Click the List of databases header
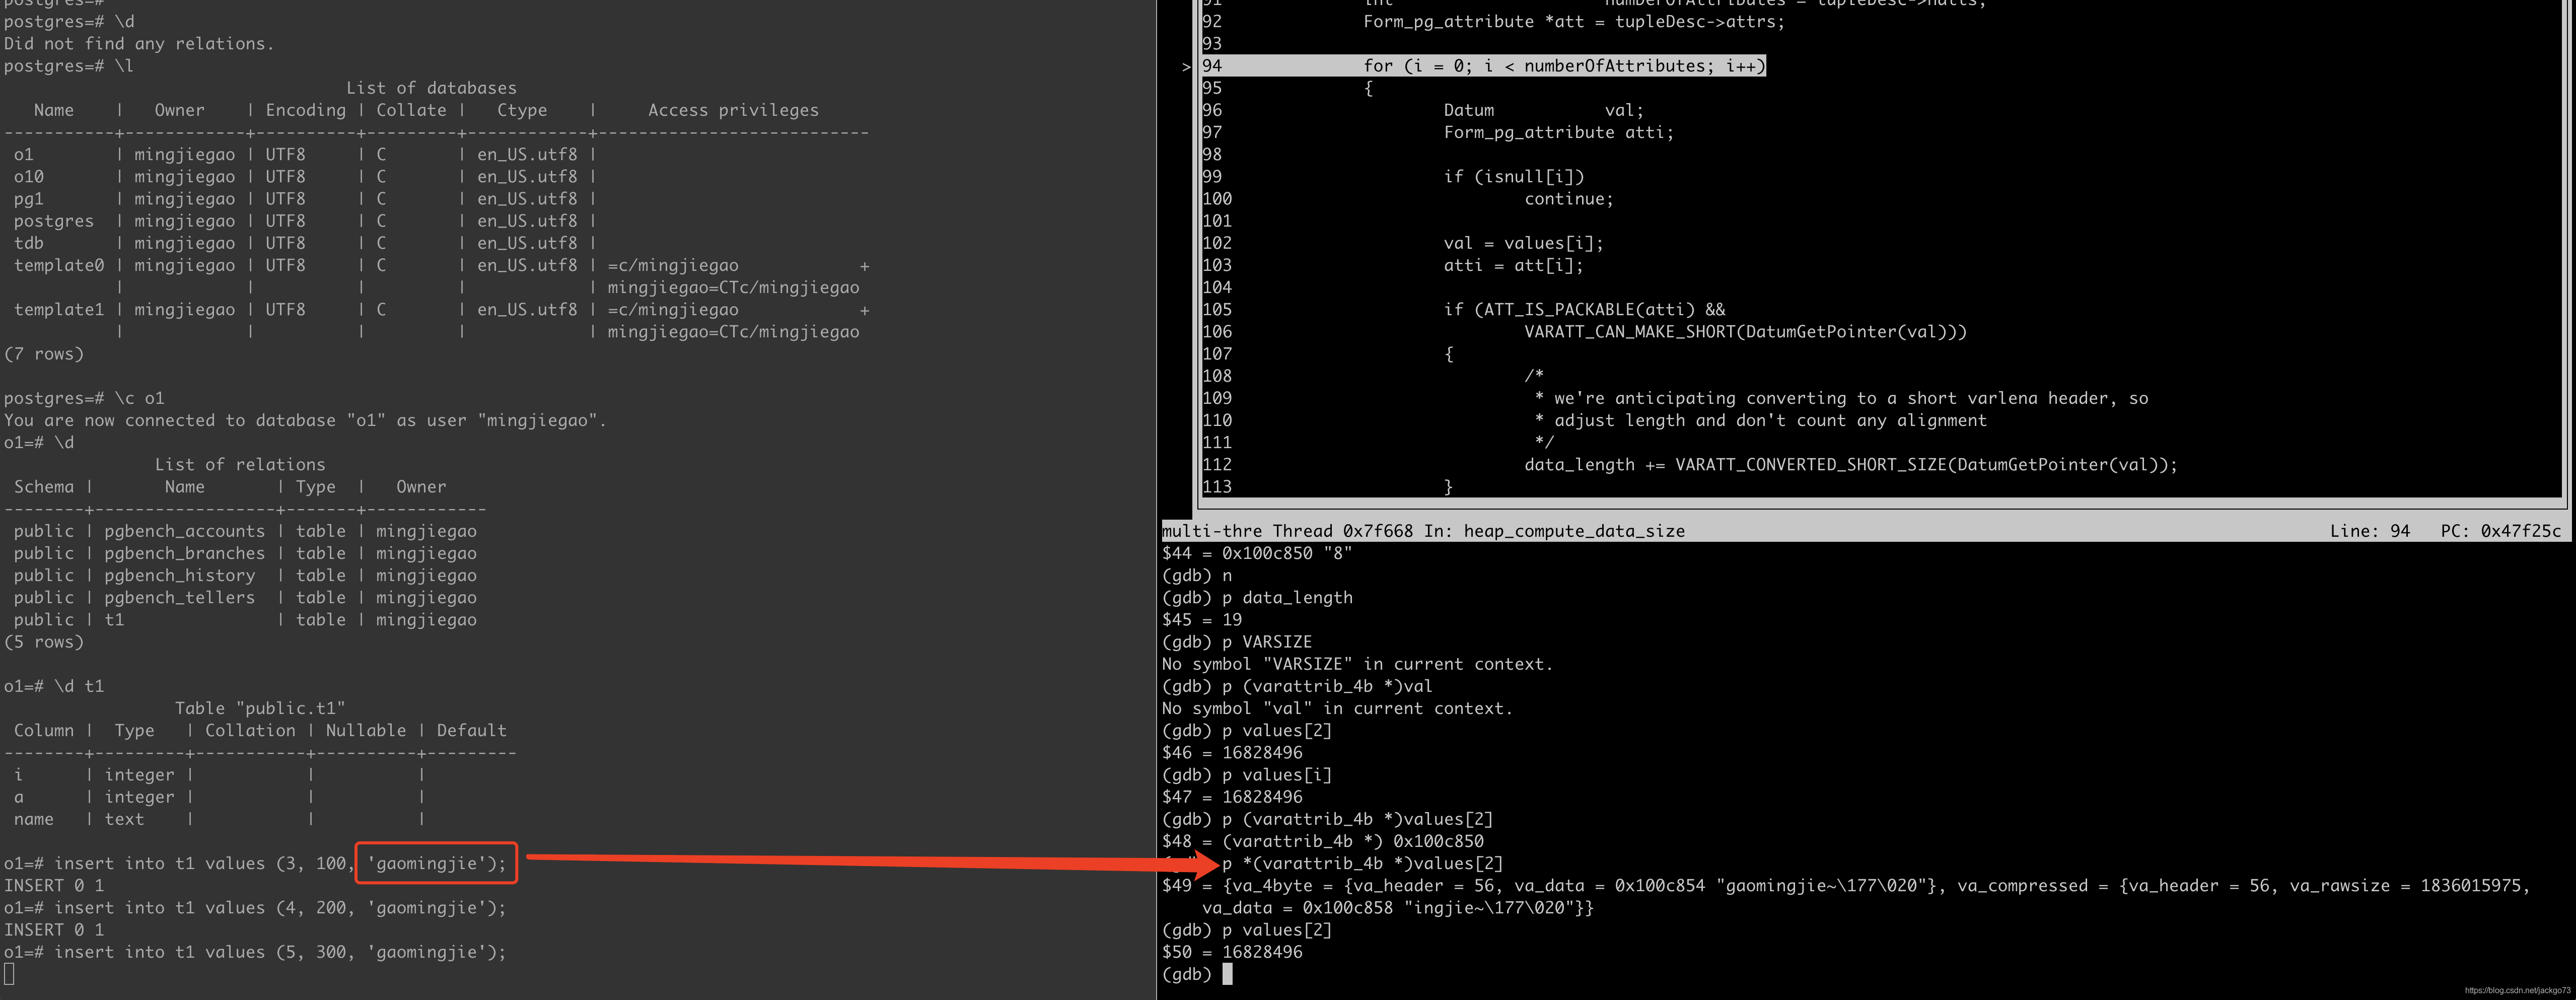This screenshot has height=1000, width=2576. tap(431, 87)
